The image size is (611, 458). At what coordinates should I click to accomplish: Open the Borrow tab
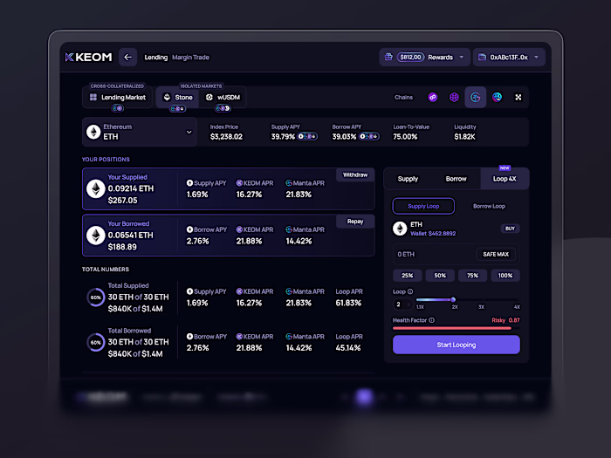tap(456, 179)
